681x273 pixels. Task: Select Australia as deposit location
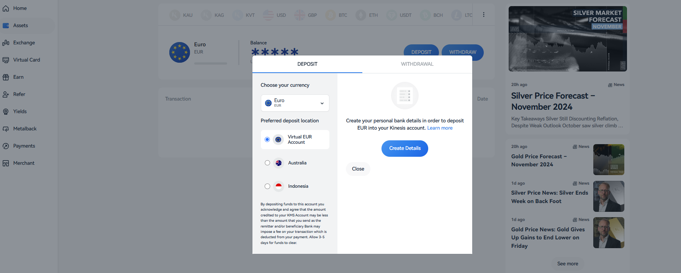(267, 163)
